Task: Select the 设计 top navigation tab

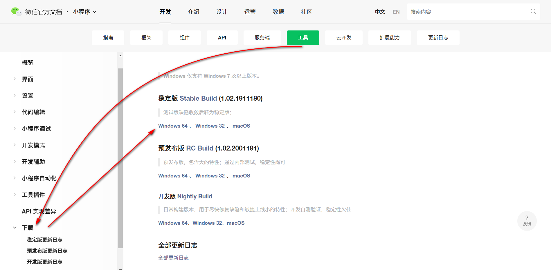Action: (x=222, y=12)
